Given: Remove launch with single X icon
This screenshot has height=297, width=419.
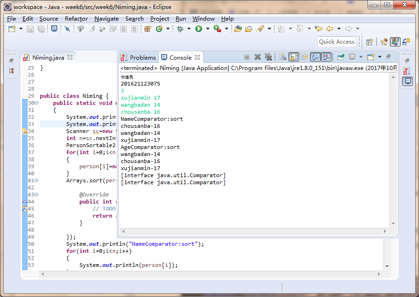Looking at the screenshot, I should click(x=257, y=57).
